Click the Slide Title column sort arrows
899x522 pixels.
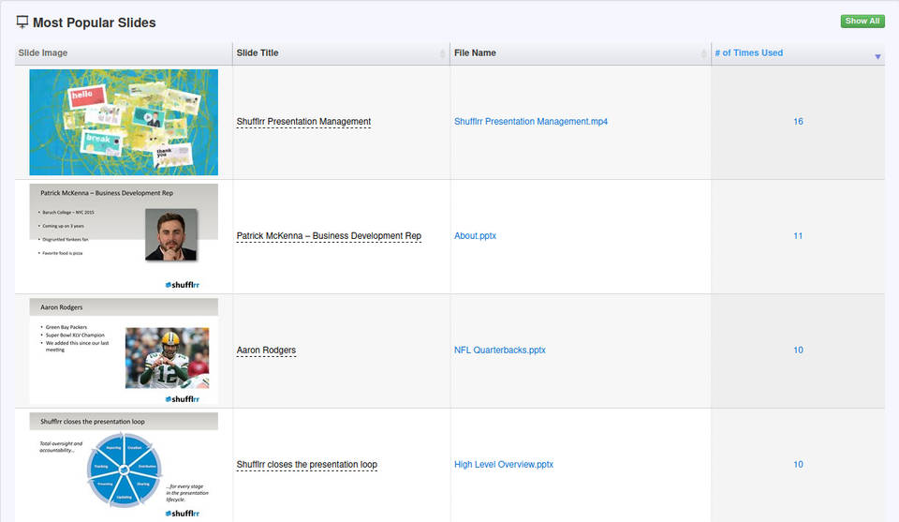click(x=442, y=53)
